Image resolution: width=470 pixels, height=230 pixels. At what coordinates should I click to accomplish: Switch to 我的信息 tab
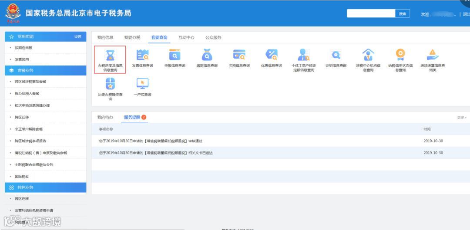(x=105, y=37)
